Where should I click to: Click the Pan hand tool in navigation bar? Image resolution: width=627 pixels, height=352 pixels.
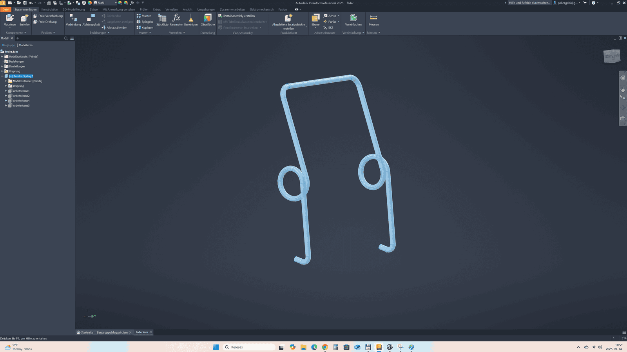tap(623, 89)
